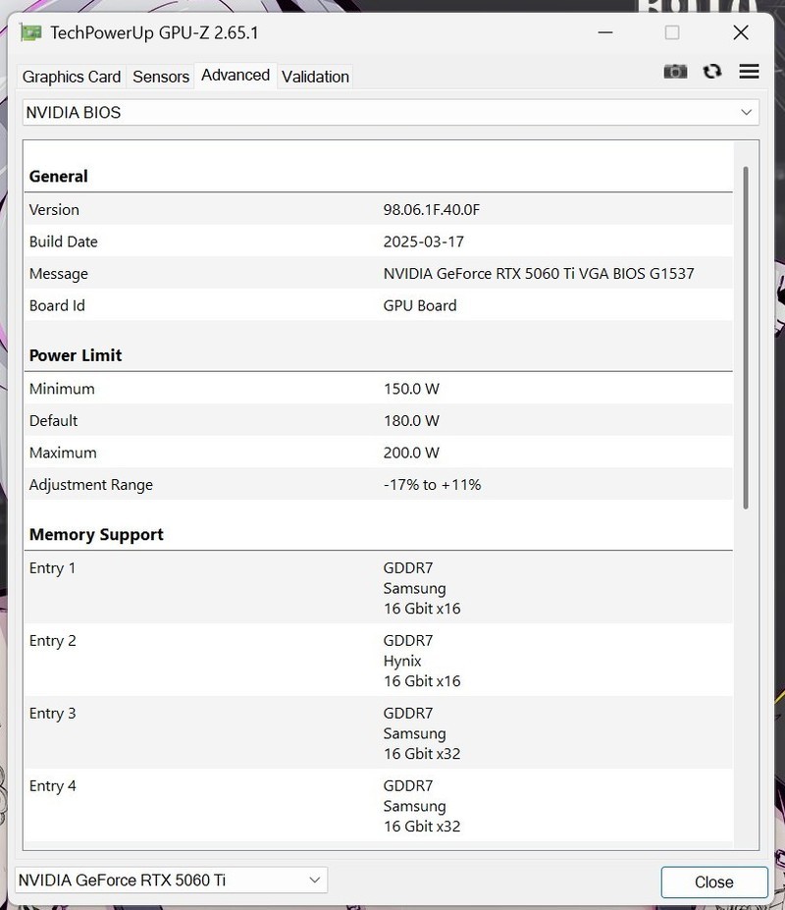Click the Close button at the bottom

(x=713, y=882)
